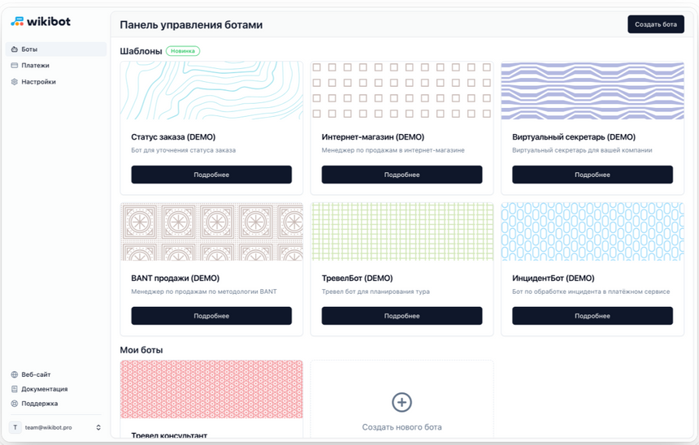Click the T avatar for team account
Image resolution: width=699 pixels, height=445 pixels.
click(15, 427)
